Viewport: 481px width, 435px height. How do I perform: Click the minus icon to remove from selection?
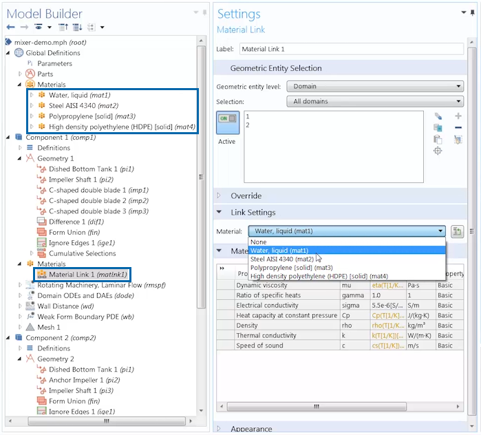(458, 128)
